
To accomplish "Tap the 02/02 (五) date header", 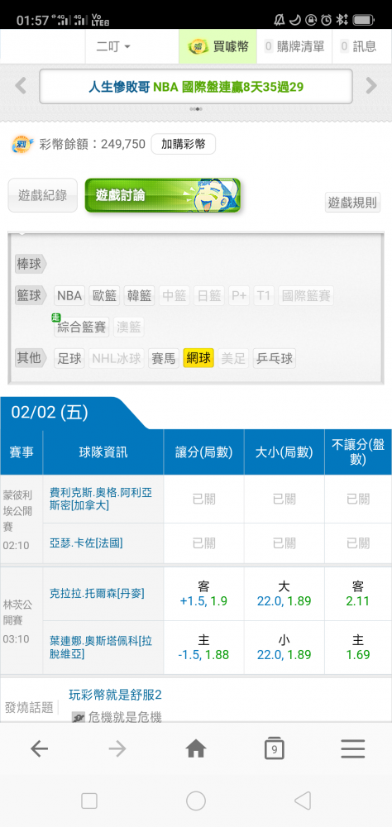I will (x=50, y=412).
